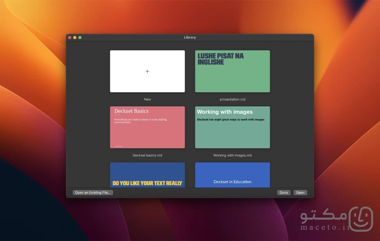Click the "Deckset basics.md" file name
The width and height of the screenshot is (380, 241).
pos(148,155)
